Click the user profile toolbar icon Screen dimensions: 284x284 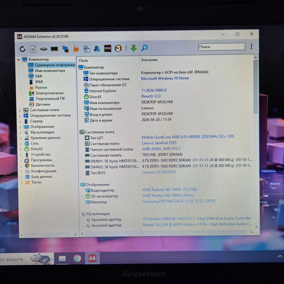pos(97,48)
